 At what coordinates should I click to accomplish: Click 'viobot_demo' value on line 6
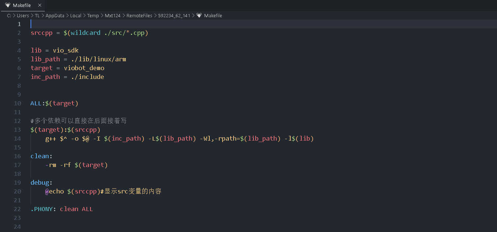84,68
